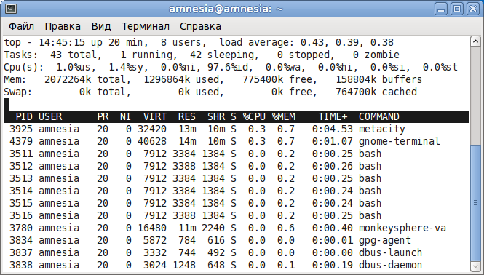
Task: Click the window title amnesia@amnesia: ~
Action: [x=226, y=9]
